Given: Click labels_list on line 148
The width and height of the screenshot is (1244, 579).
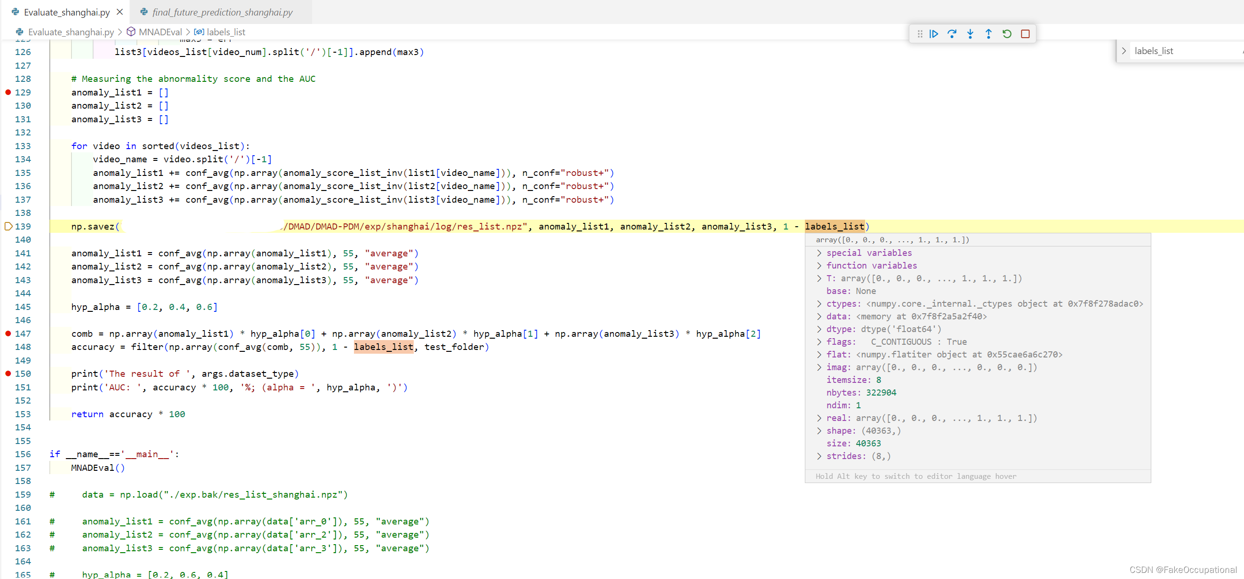Looking at the screenshot, I should tap(384, 347).
